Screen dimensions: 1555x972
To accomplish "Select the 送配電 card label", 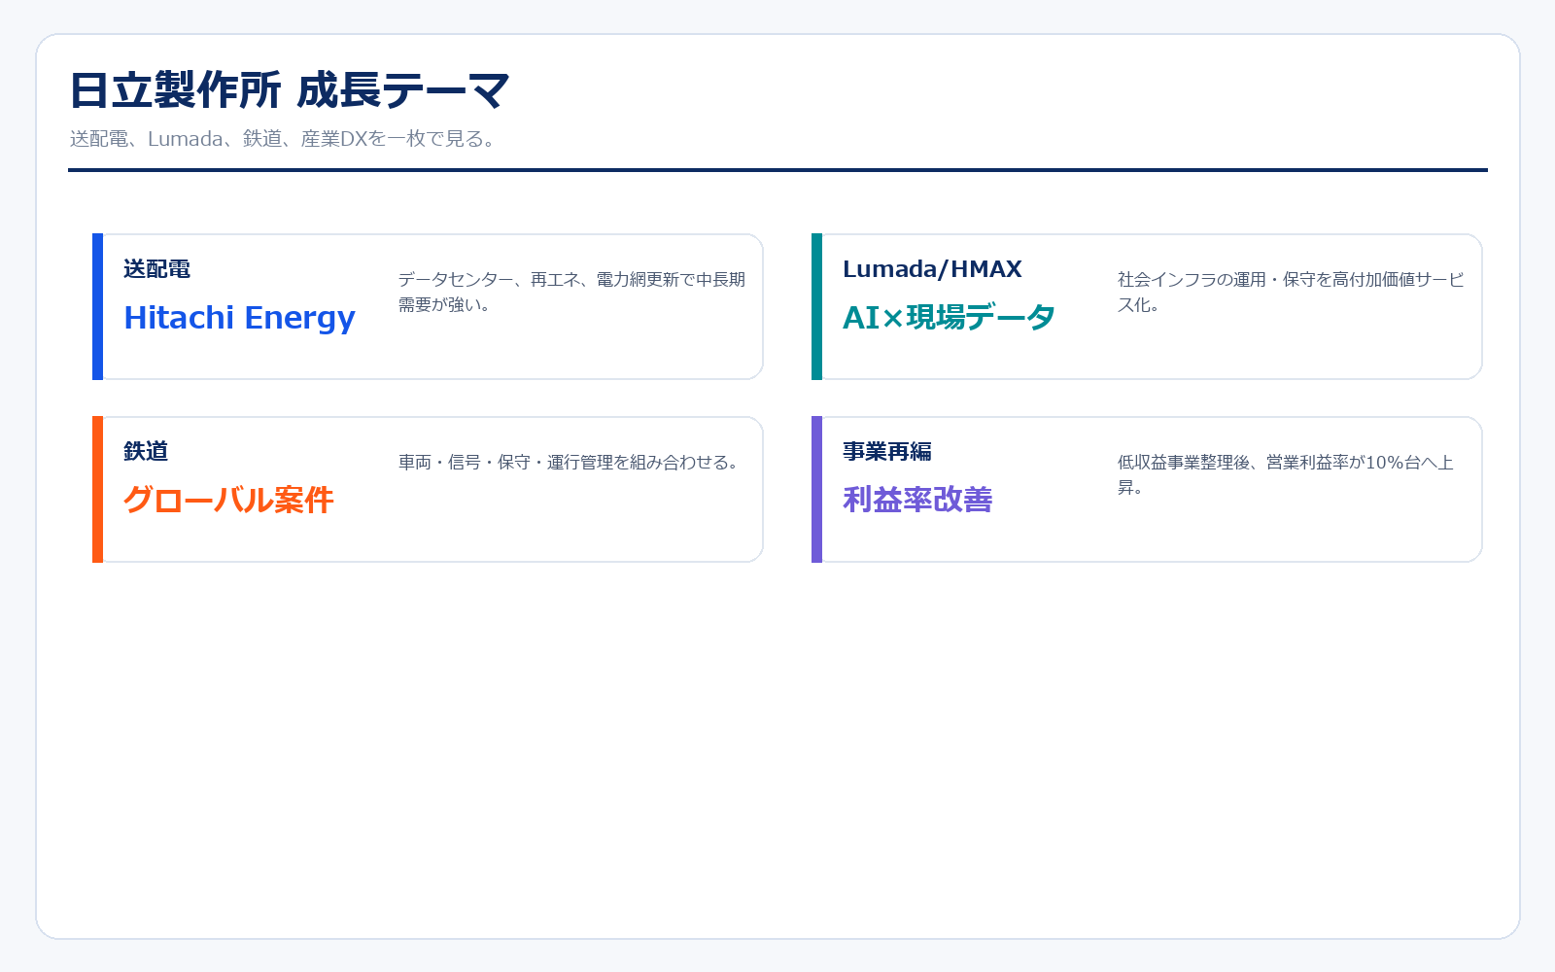I will (156, 269).
